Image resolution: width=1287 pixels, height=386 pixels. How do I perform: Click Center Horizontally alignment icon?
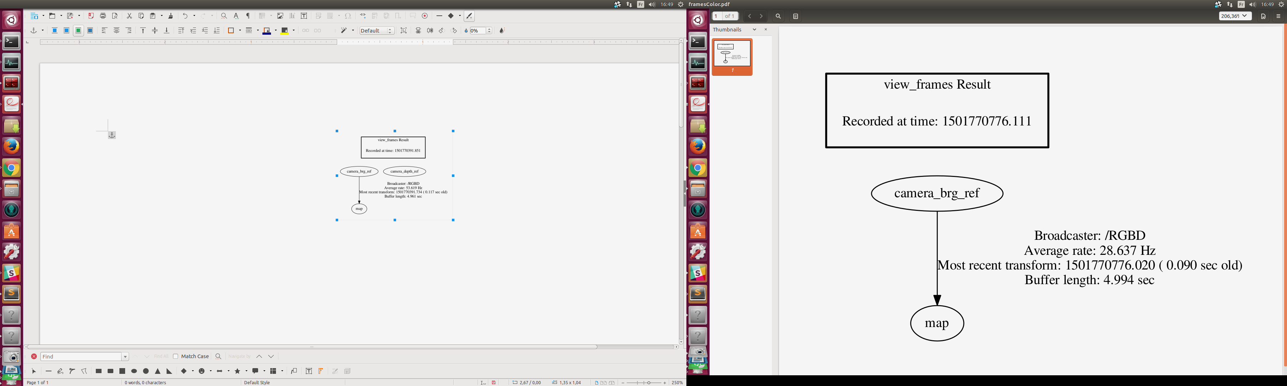(117, 30)
